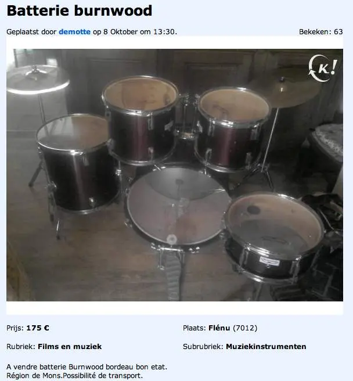Click the Flénu place name
This screenshot has width=353, height=381.
click(219, 328)
